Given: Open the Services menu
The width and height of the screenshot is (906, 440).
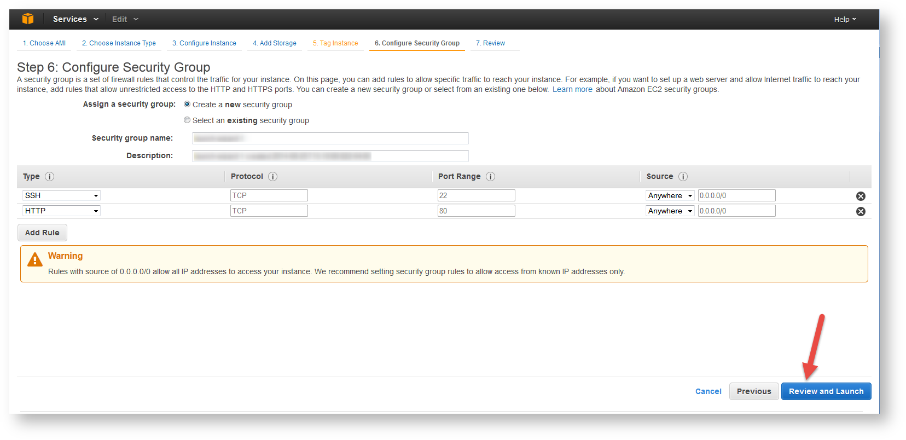Looking at the screenshot, I should coord(75,19).
